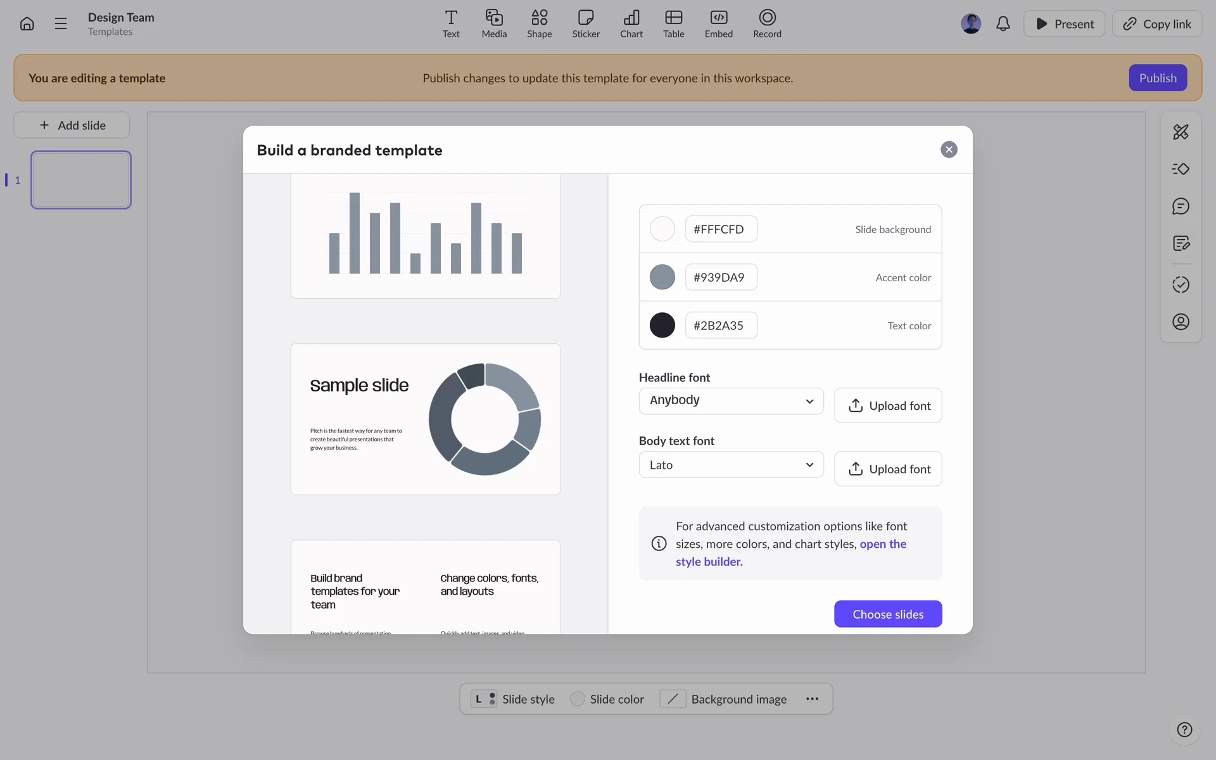The height and width of the screenshot is (760, 1216).
Task: Open the Slide style selector
Action: point(513,699)
